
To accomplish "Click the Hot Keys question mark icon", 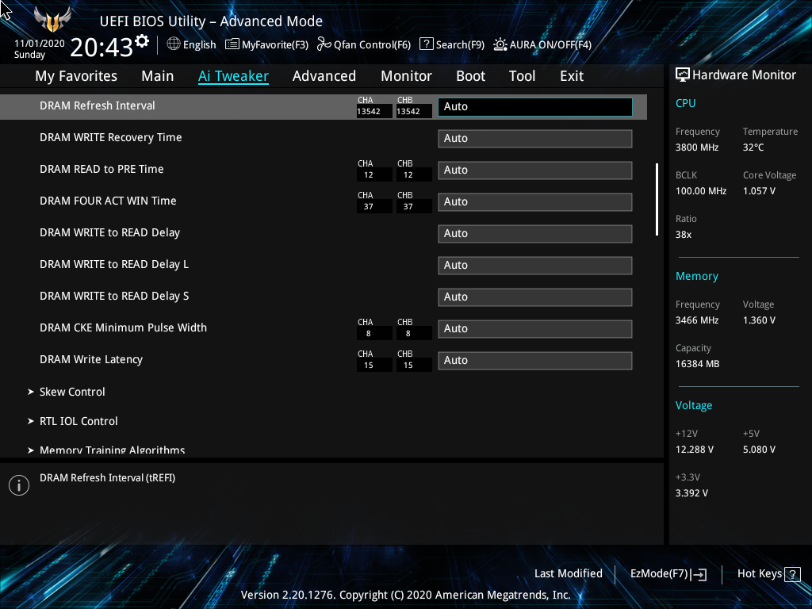I will coord(792,574).
